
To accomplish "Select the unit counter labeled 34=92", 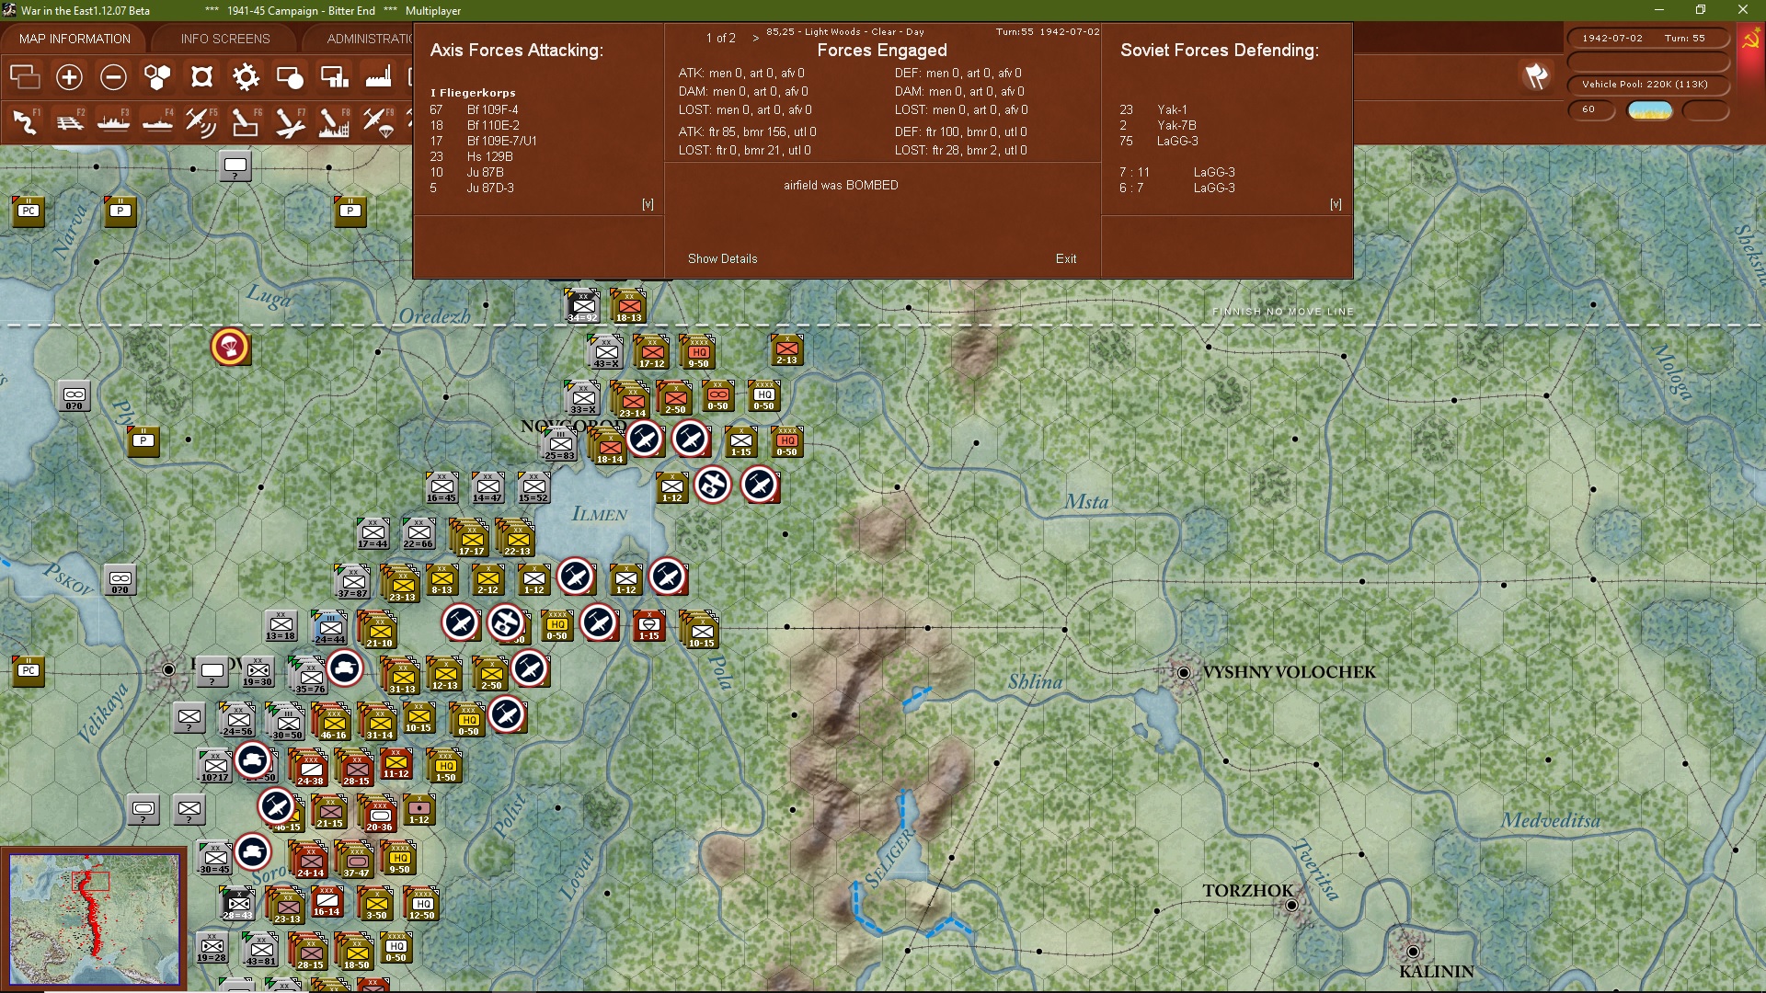I will pyautogui.click(x=582, y=305).
